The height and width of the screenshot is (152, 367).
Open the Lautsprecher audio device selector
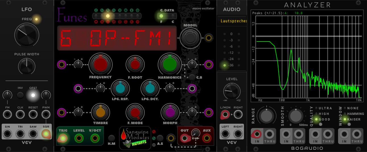coord(232,21)
